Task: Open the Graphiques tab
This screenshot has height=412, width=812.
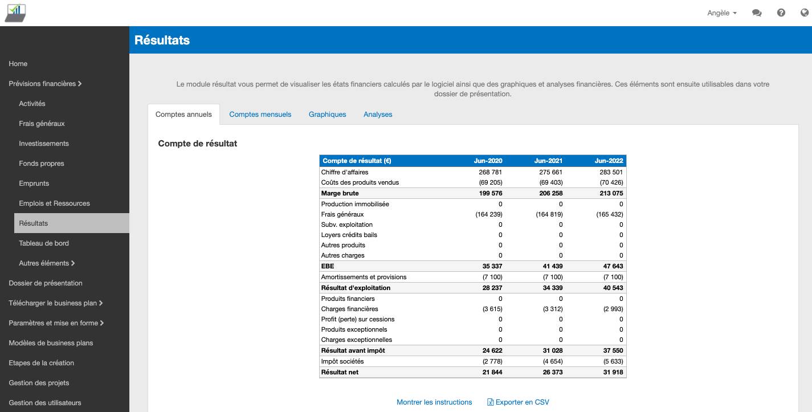Action: coord(328,115)
